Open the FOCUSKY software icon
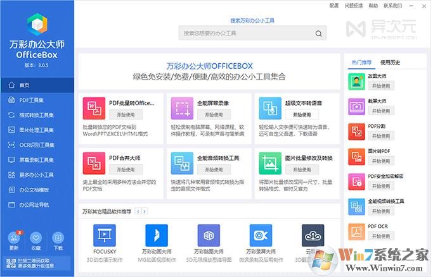The height and width of the screenshot is (277, 433). 104,235
